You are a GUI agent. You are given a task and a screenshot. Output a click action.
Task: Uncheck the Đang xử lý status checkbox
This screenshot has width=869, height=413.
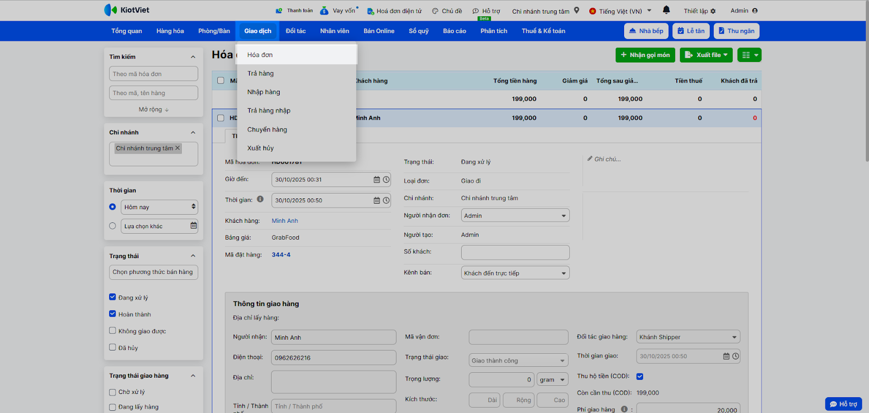112,297
